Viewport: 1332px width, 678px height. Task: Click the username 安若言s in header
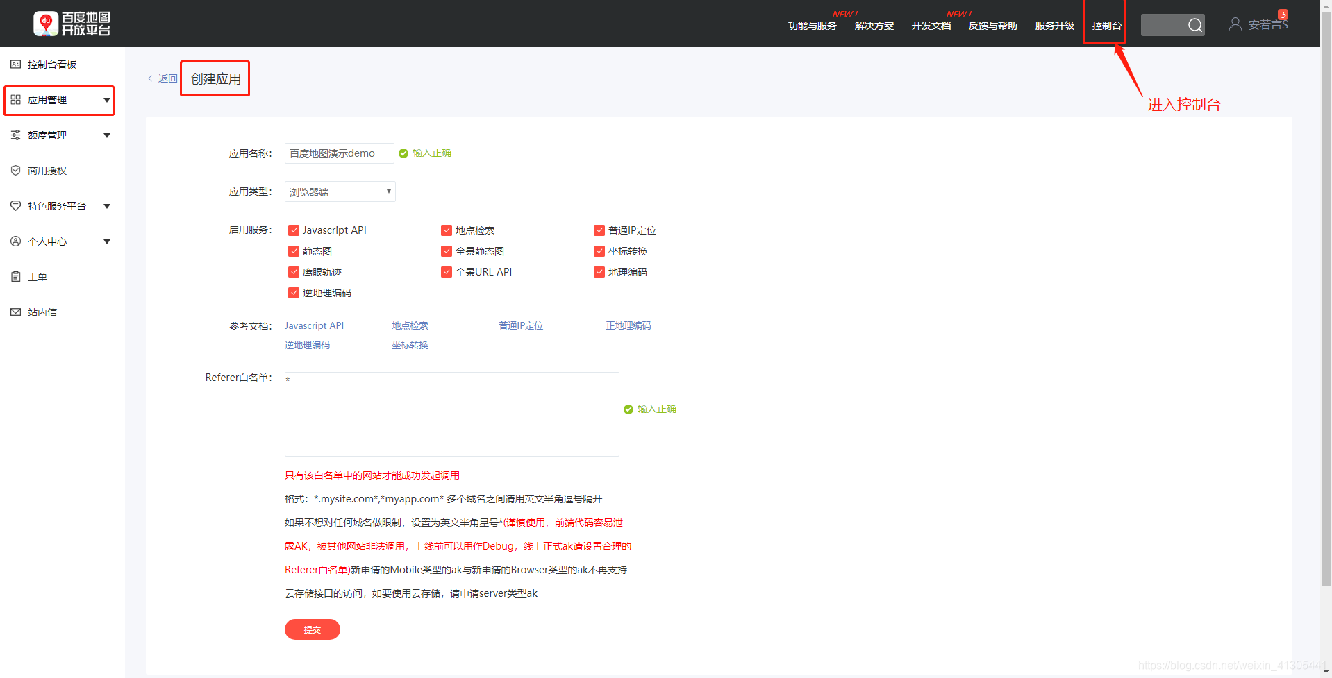[x=1268, y=24]
